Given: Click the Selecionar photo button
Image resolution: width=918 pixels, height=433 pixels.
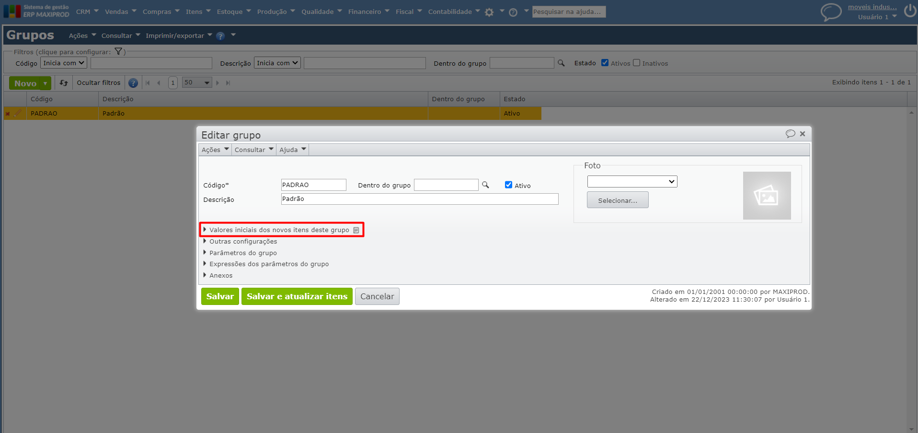Looking at the screenshot, I should [x=618, y=200].
